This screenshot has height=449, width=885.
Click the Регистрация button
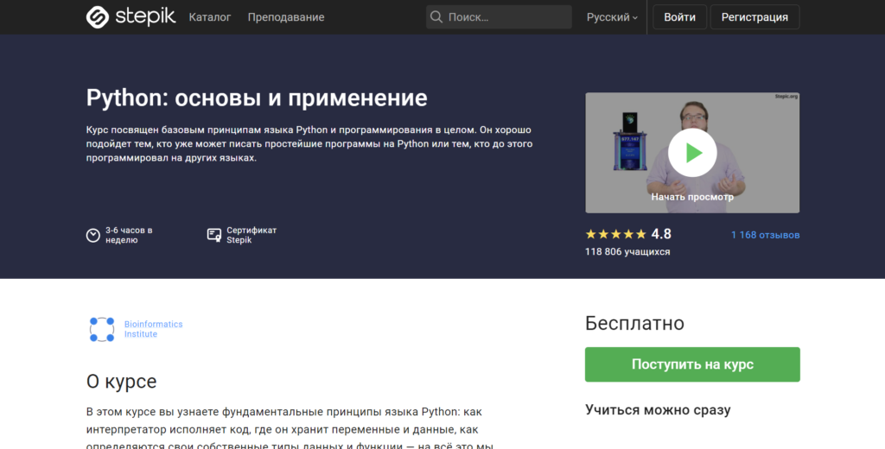754,17
